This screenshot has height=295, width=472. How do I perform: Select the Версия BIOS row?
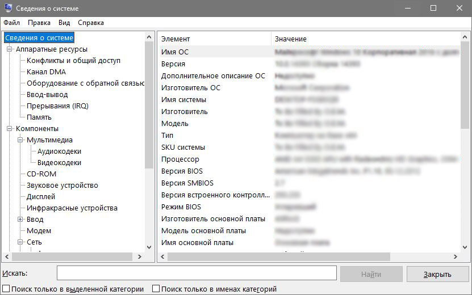point(309,171)
